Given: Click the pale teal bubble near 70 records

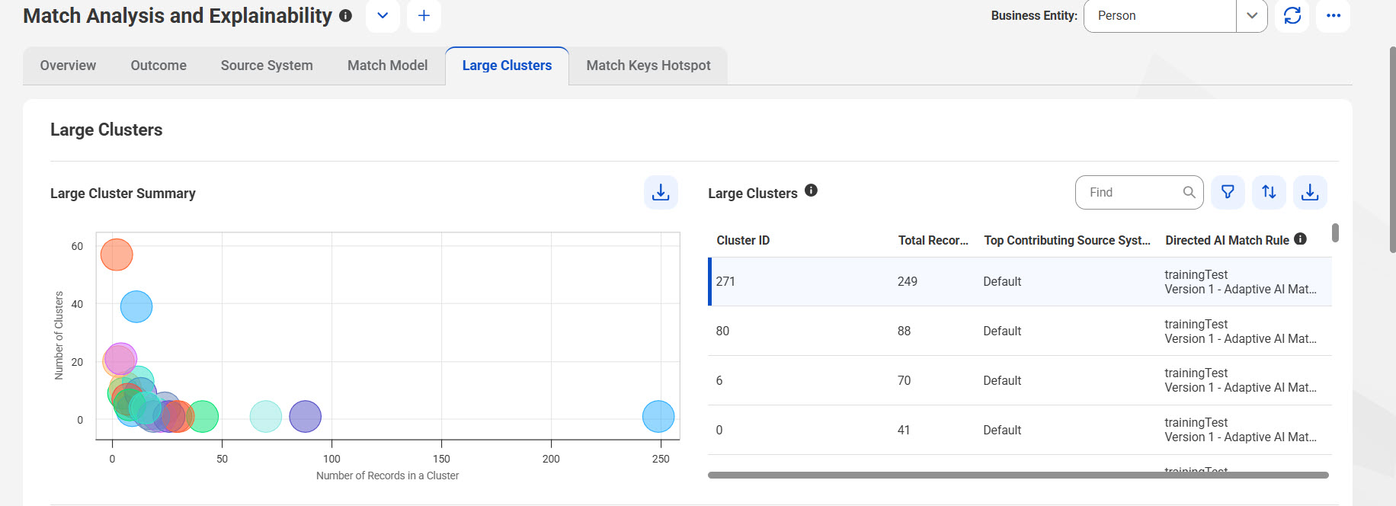Looking at the screenshot, I should coord(266,416).
